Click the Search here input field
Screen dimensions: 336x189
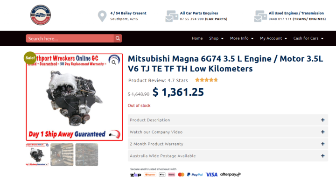pos(70,38)
